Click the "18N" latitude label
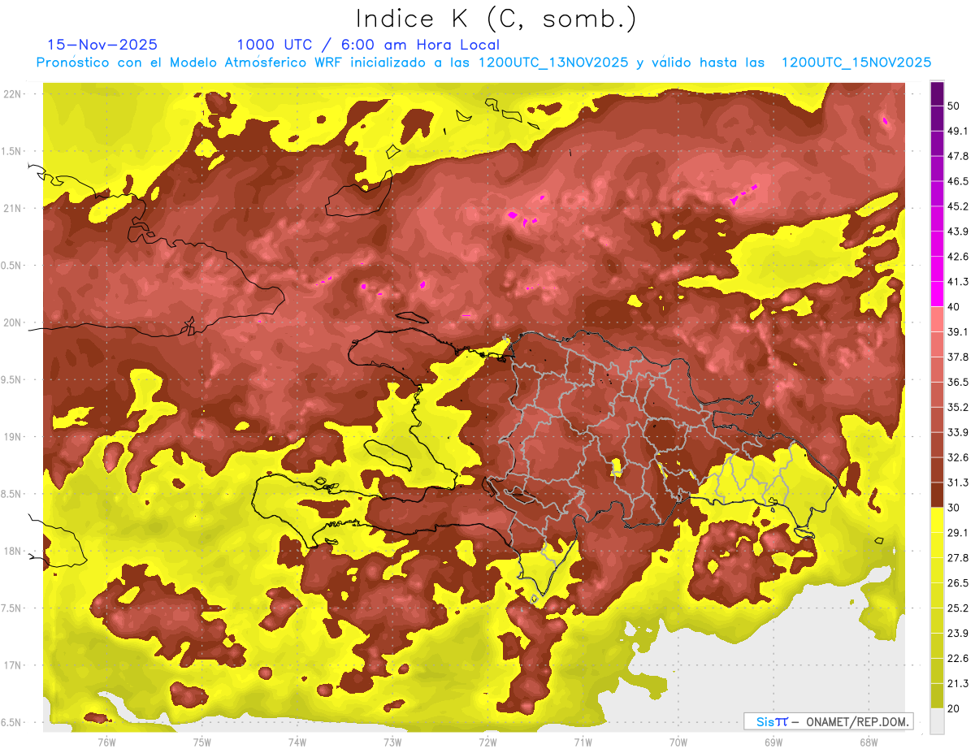 click(x=12, y=552)
